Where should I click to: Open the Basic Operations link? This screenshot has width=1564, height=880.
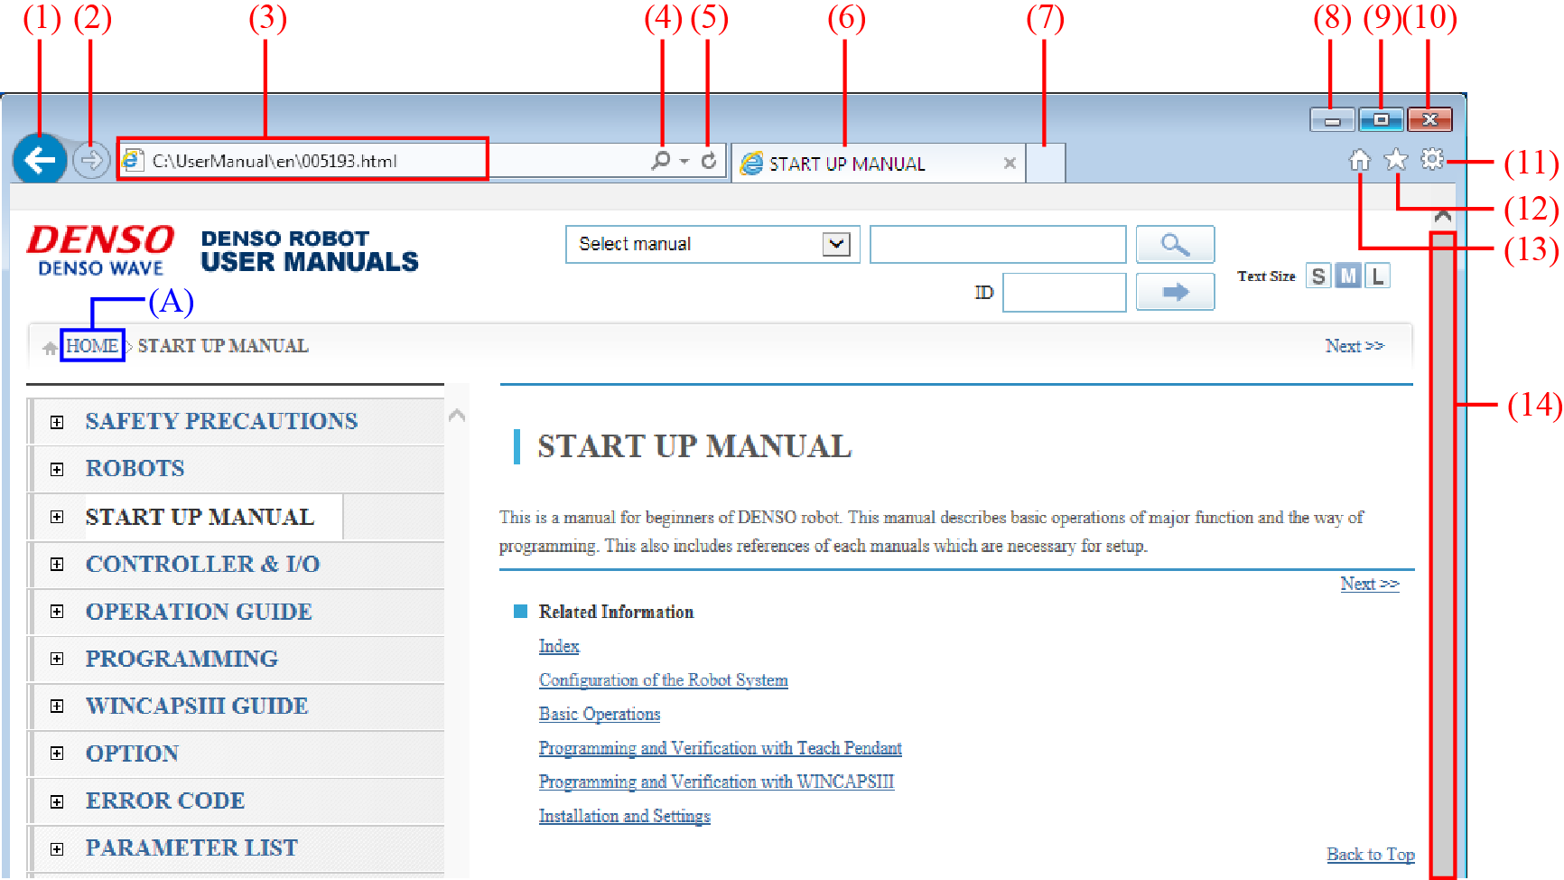coord(600,714)
